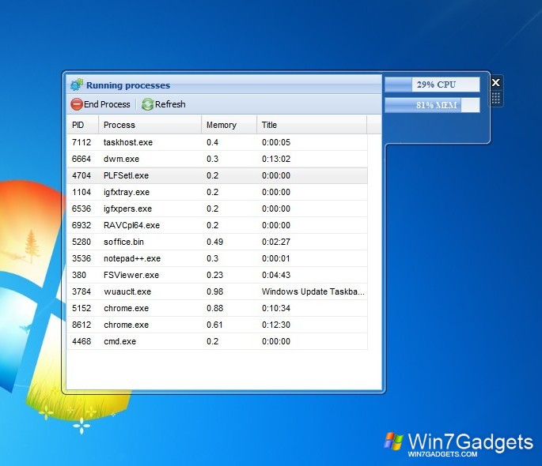The width and height of the screenshot is (542, 466).
Task: Sort by the Title column header
Action: click(312, 125)
